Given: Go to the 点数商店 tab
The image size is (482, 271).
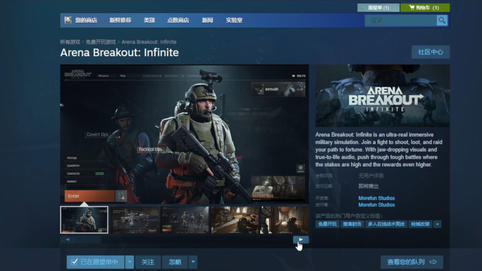Looking at the screenshot, I should tap(178, 20).
